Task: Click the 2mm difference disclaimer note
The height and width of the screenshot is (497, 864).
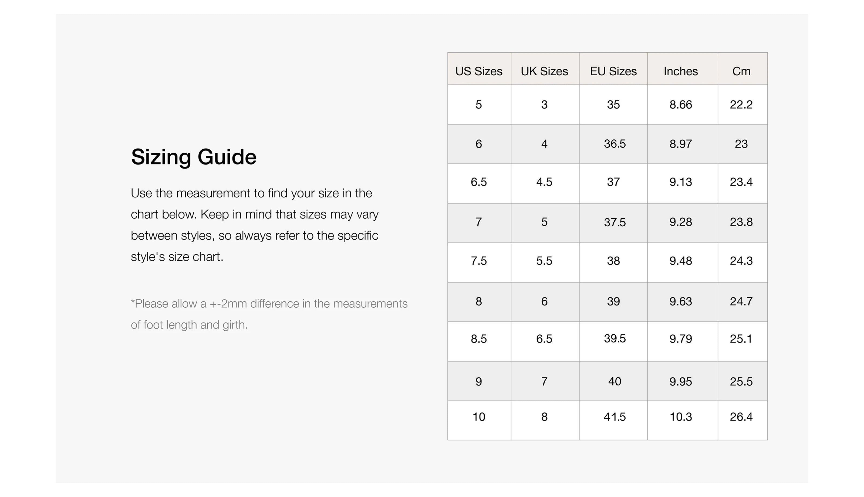Action: (x=269, y=314)
